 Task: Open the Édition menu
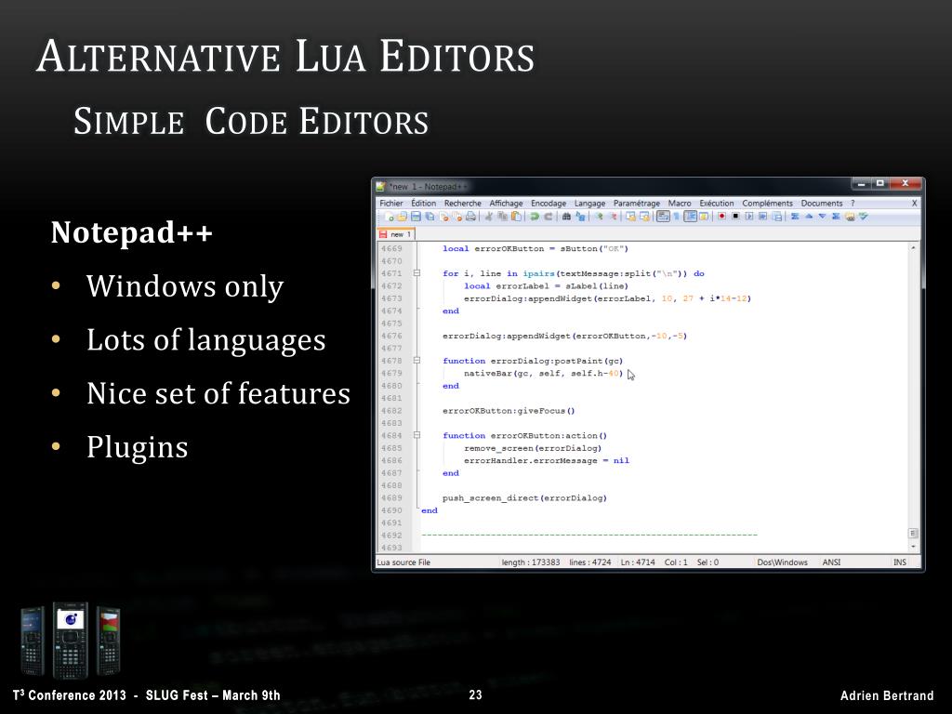[423, 204]
